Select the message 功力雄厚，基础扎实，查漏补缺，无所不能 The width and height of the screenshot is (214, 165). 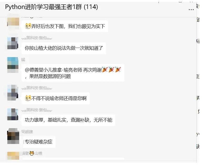[x=68, y=120]
